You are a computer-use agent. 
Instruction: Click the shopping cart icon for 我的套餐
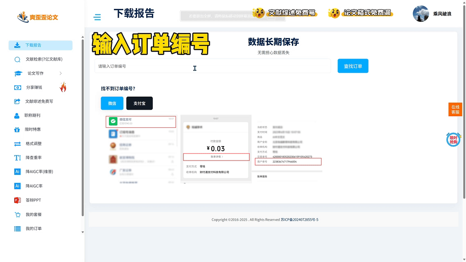(x=17, y=215)
